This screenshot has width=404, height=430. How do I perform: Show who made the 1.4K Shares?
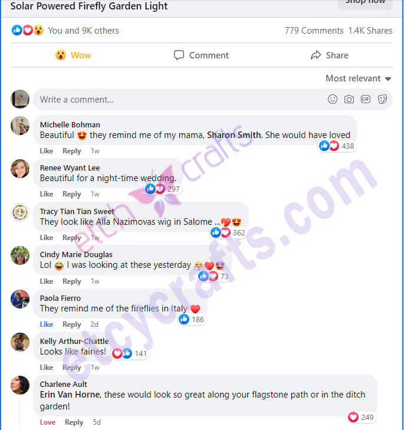click(370, 31)
